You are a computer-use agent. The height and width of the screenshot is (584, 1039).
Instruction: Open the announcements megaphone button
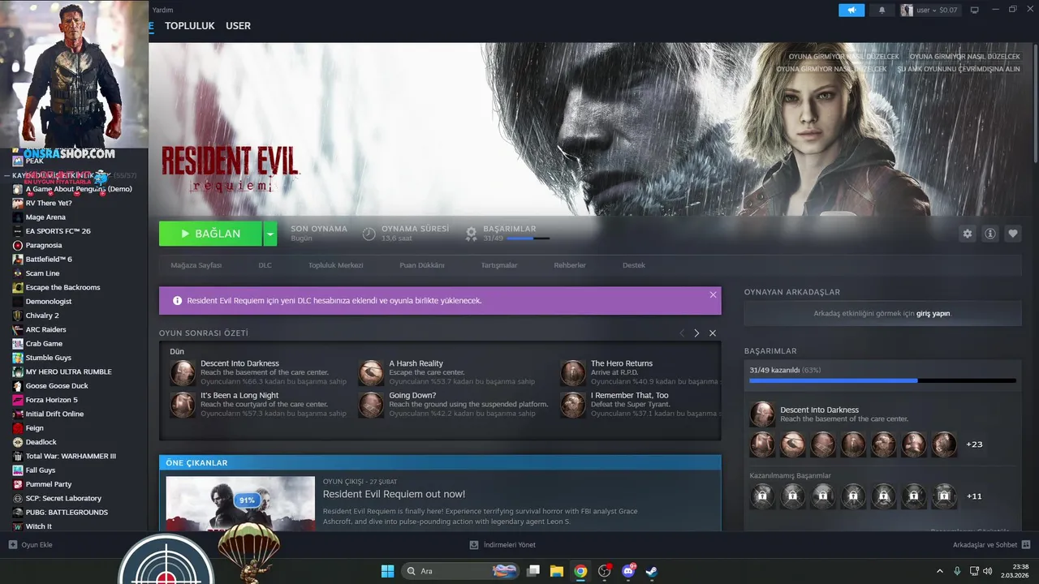(x=851, y=11)
